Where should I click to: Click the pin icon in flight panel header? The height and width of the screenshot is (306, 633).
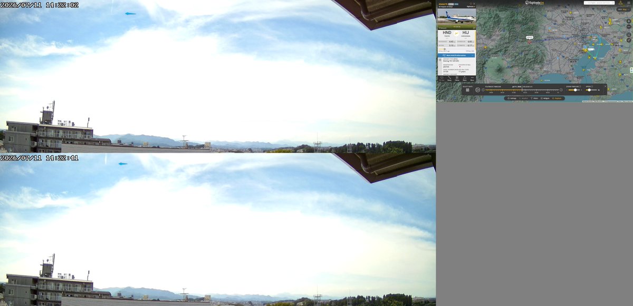tap(471, 4)
